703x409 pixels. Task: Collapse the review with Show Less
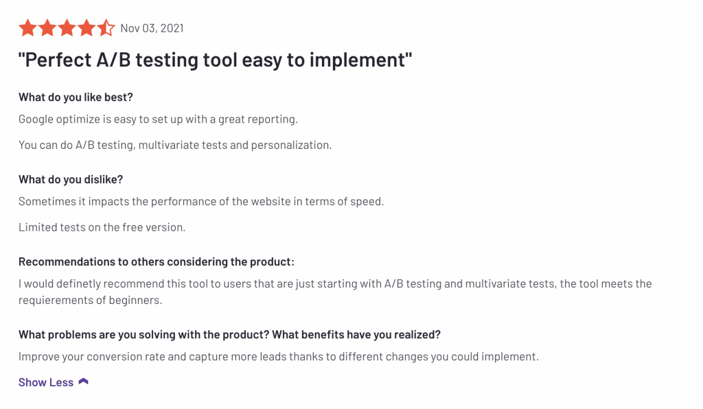pos(46,382)
